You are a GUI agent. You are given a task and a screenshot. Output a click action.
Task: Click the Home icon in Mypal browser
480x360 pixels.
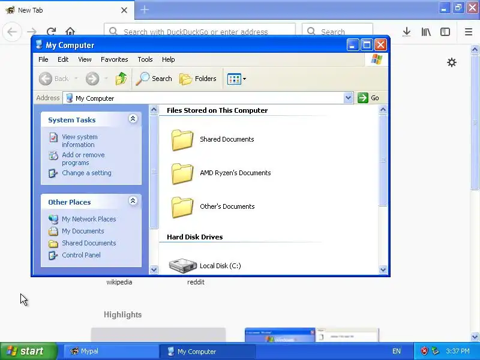coord(70,32)
